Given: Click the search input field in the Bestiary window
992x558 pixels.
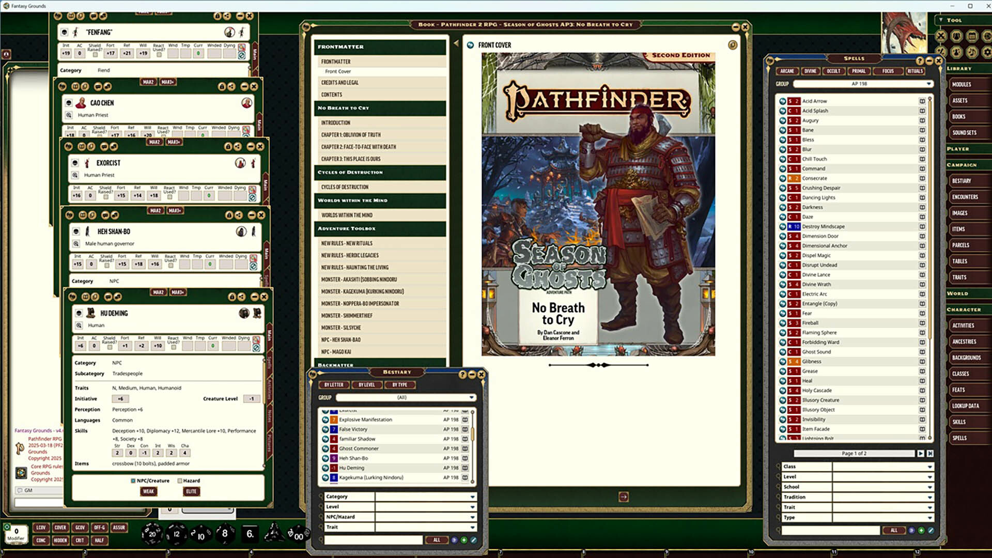Looking at the screenshot, I should click(x=375, y=539).
